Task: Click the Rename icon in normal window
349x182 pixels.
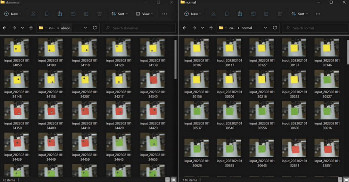Action: [253, 14]
